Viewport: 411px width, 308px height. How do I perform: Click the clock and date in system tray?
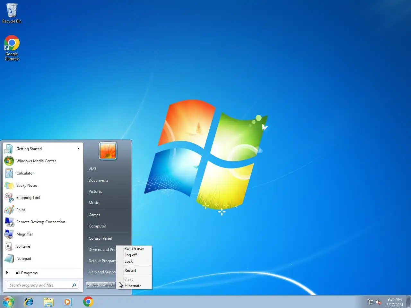click(395, 302)
